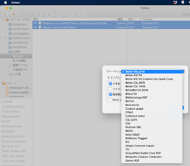Click Add Item by Identifier wand icon

(x=49, y=14)
